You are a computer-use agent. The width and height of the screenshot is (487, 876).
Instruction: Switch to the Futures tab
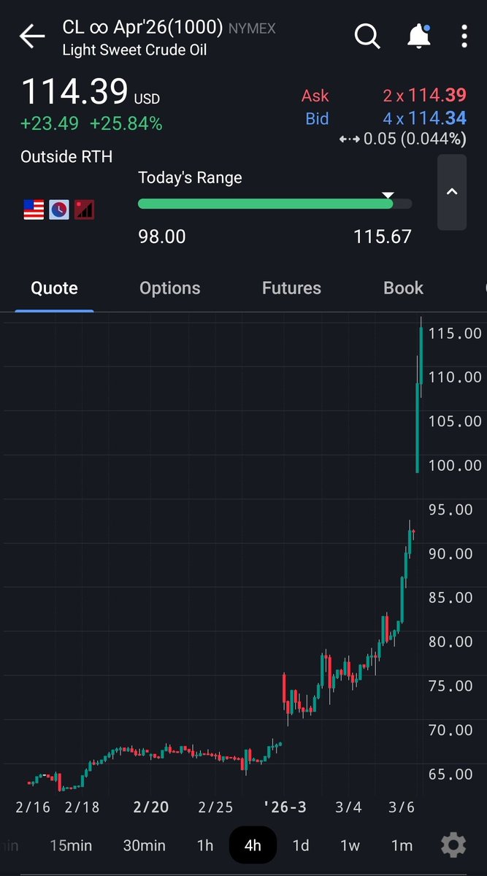pos(291,288)
